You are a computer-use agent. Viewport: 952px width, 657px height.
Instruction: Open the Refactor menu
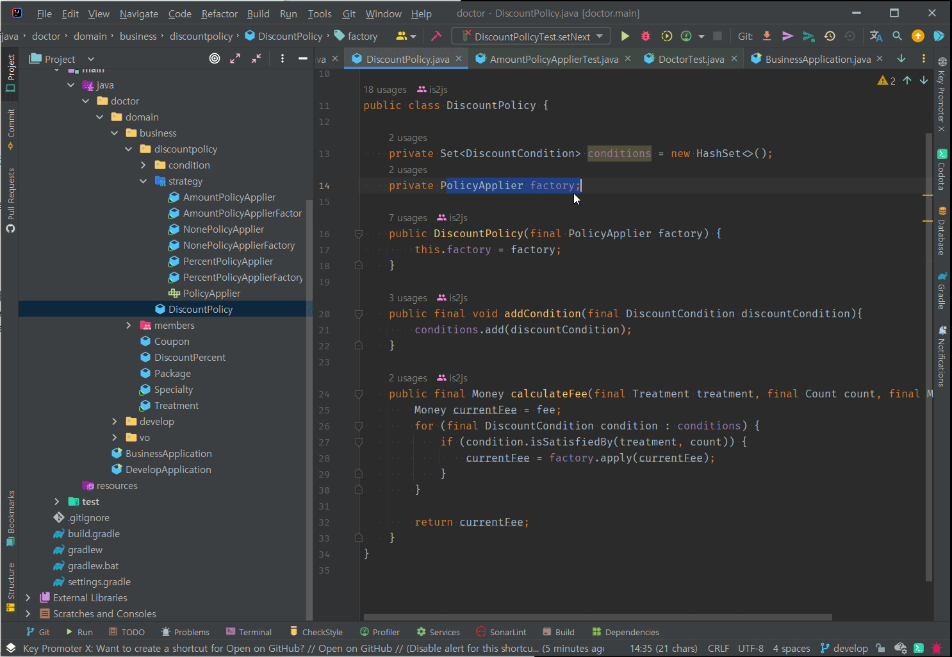coord(219,13)
